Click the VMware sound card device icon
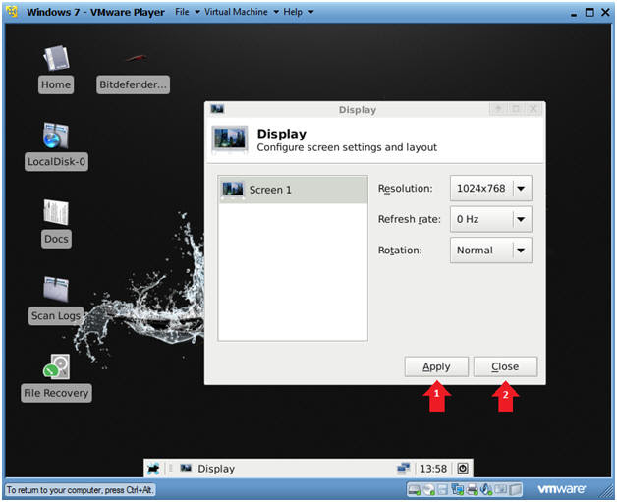617x502 pixels. click(486, 489)
